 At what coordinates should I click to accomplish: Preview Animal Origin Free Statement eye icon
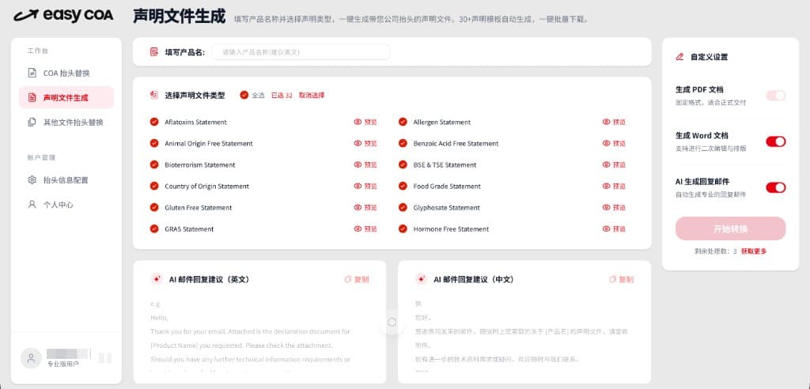(x=358, y=143)
